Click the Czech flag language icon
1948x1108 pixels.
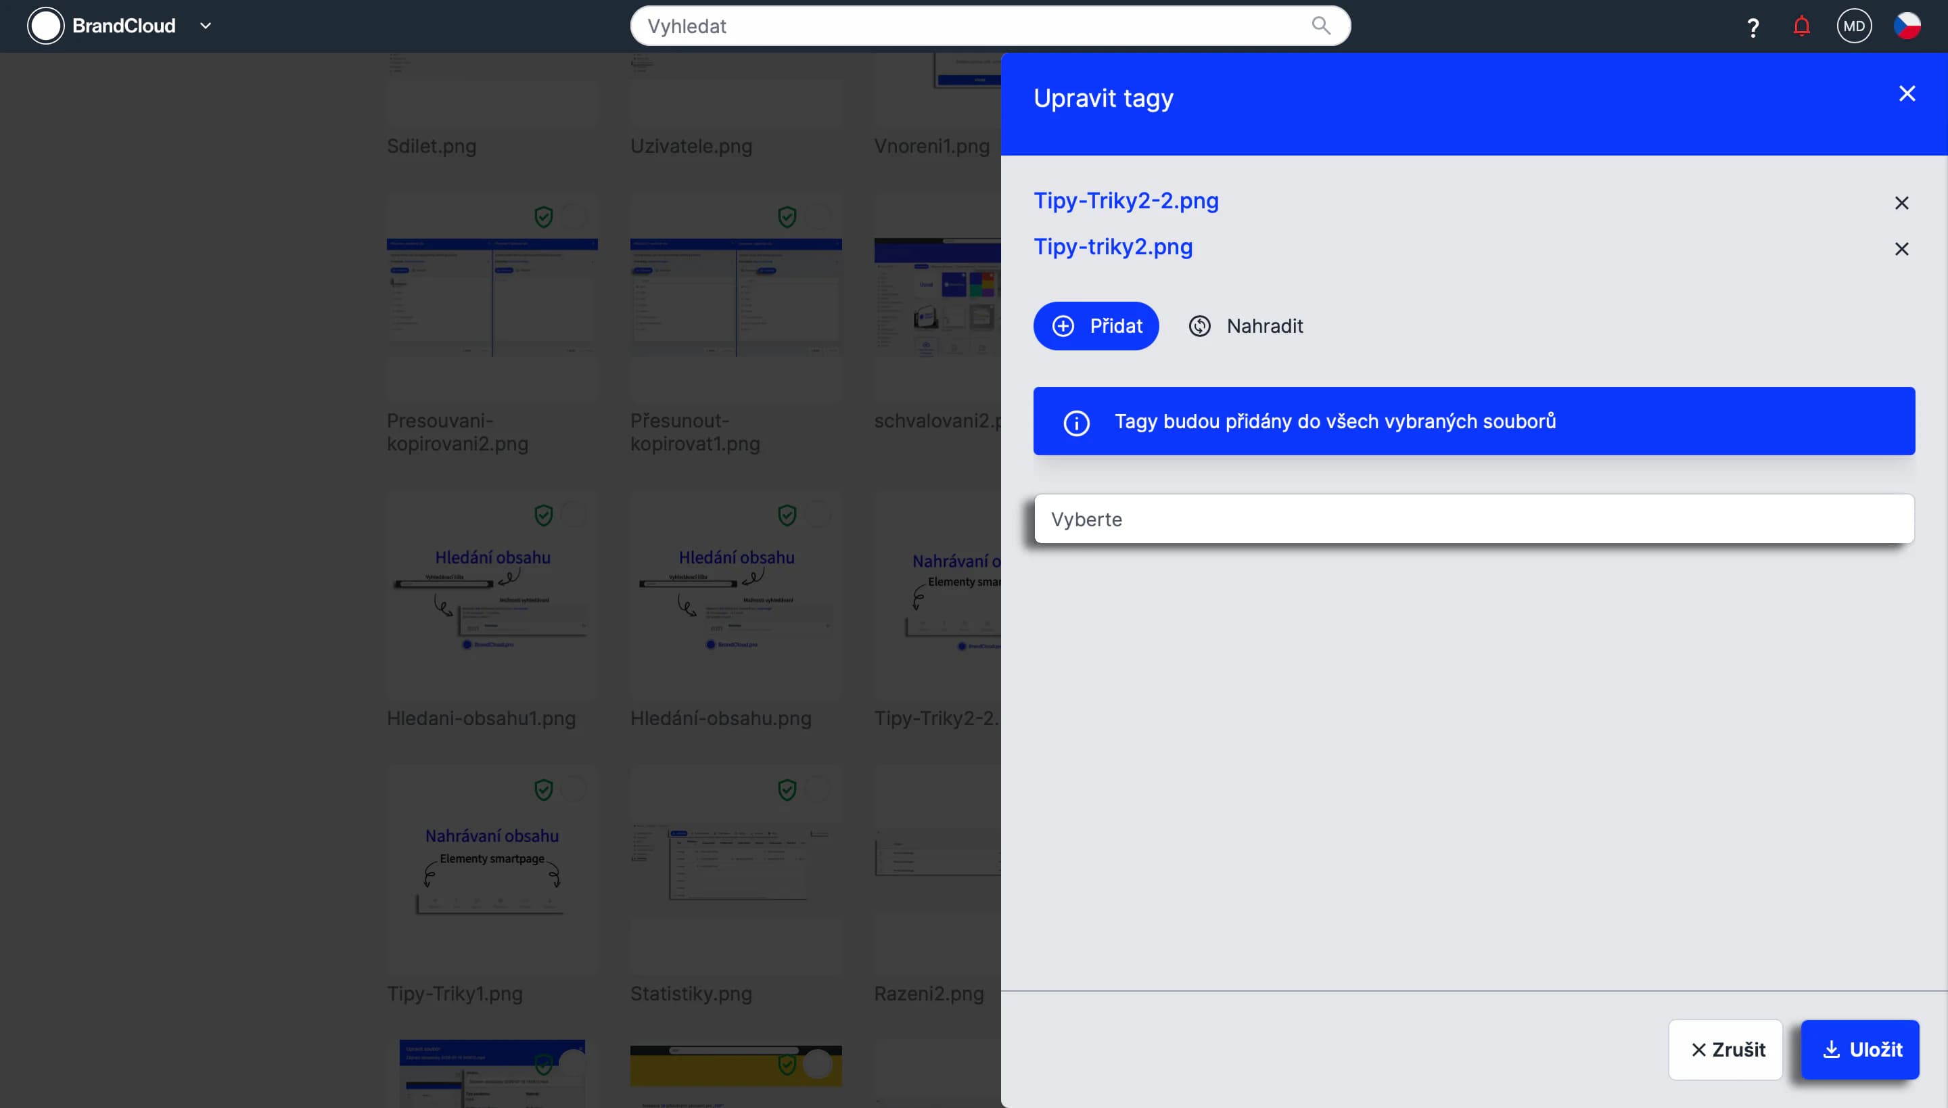[x=1907, y=26]
